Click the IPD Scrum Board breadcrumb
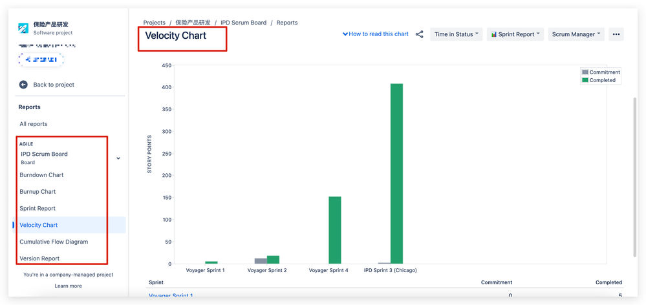This screenshot has height=305, width=646. tap(244, 23)
